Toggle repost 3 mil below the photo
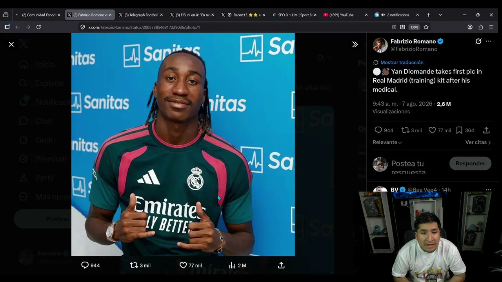The height and width of the screenshot is (282, 502). point(140,265)
